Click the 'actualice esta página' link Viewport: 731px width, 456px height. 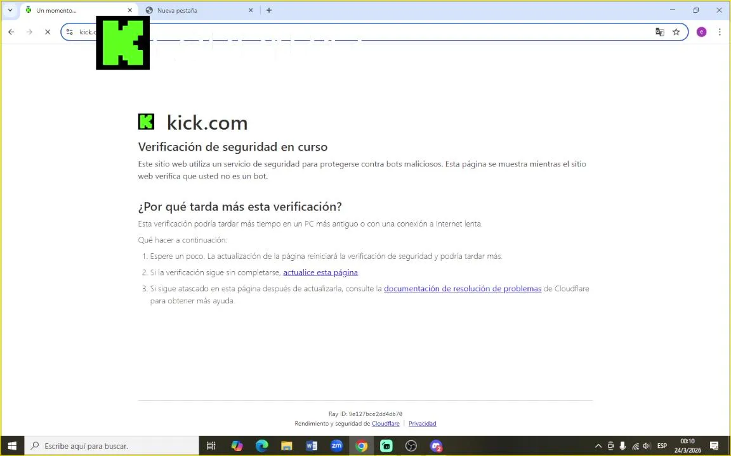click(320, 272)
